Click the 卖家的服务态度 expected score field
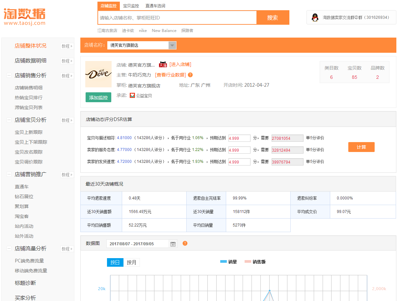 pyautogui.click(x=239, y=150)
